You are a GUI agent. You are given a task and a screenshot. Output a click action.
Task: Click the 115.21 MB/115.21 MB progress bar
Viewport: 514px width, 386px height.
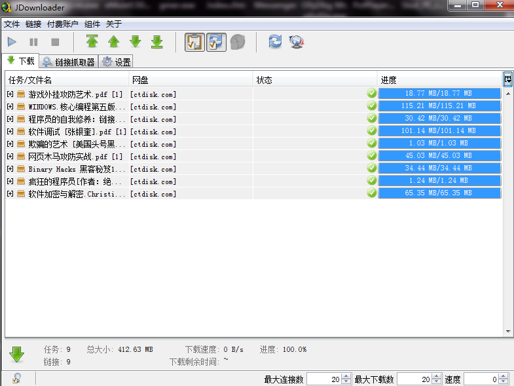click(x=439, y=106)
